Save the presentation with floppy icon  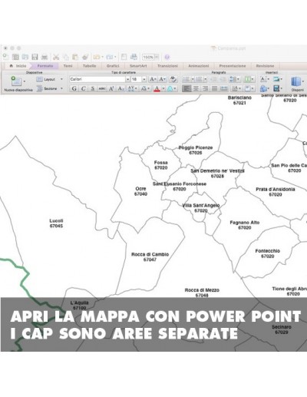click(35, 57)
